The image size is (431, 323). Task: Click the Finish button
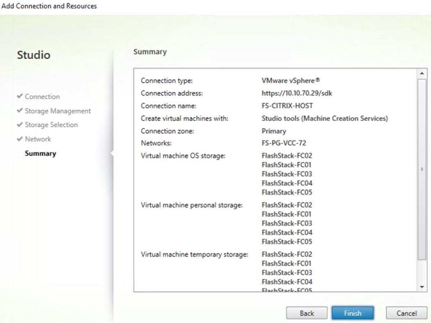(353, 313)
